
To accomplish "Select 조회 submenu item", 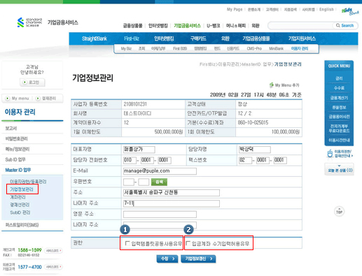I will click(141, 48).
